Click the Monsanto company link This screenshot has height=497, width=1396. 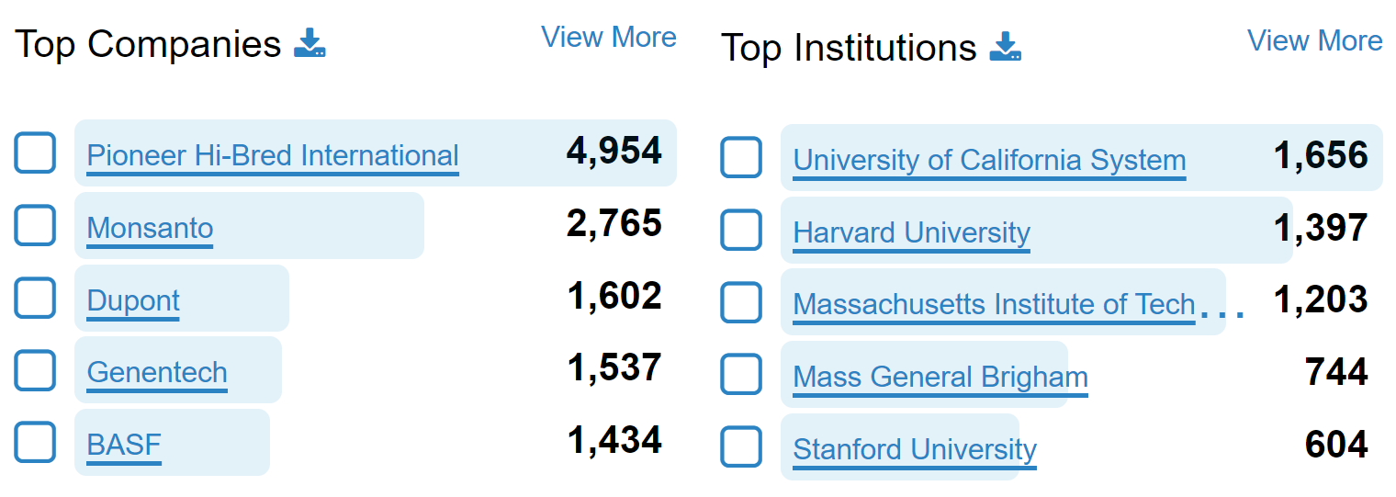tap(150, 228)
